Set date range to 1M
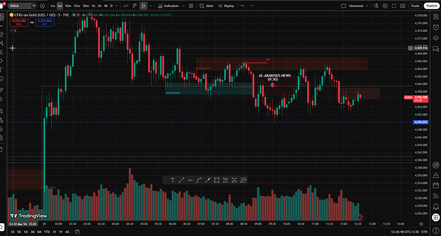 coord(26,232)
